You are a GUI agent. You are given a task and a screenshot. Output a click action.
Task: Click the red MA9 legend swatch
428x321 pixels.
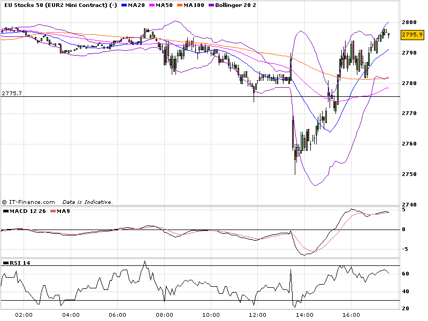coord(53,211)
